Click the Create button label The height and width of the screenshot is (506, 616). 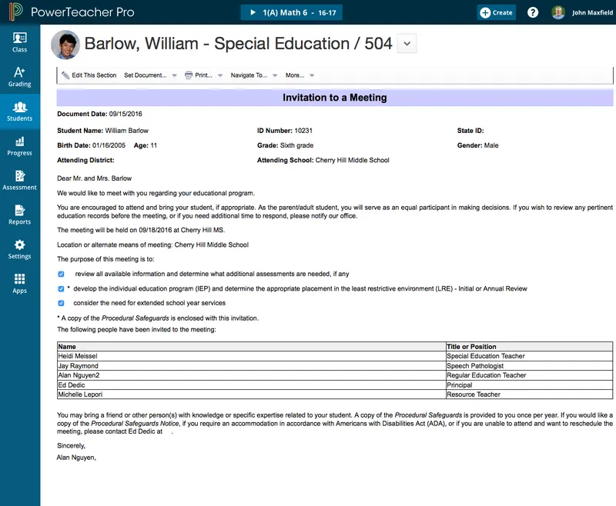(x=502, y=12)
